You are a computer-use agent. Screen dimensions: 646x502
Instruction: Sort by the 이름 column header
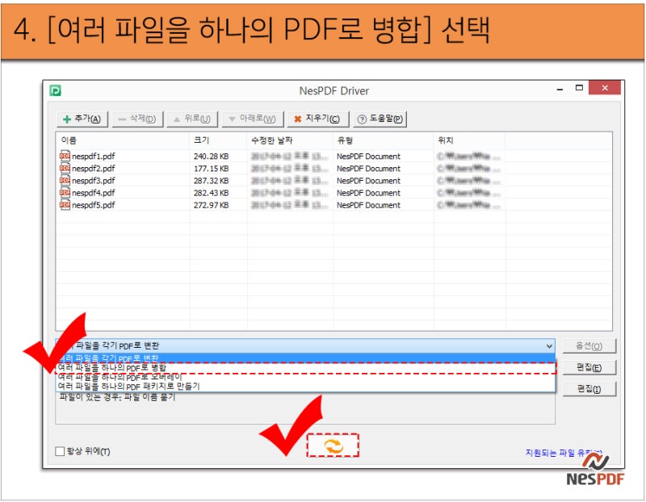click(123, 140)
